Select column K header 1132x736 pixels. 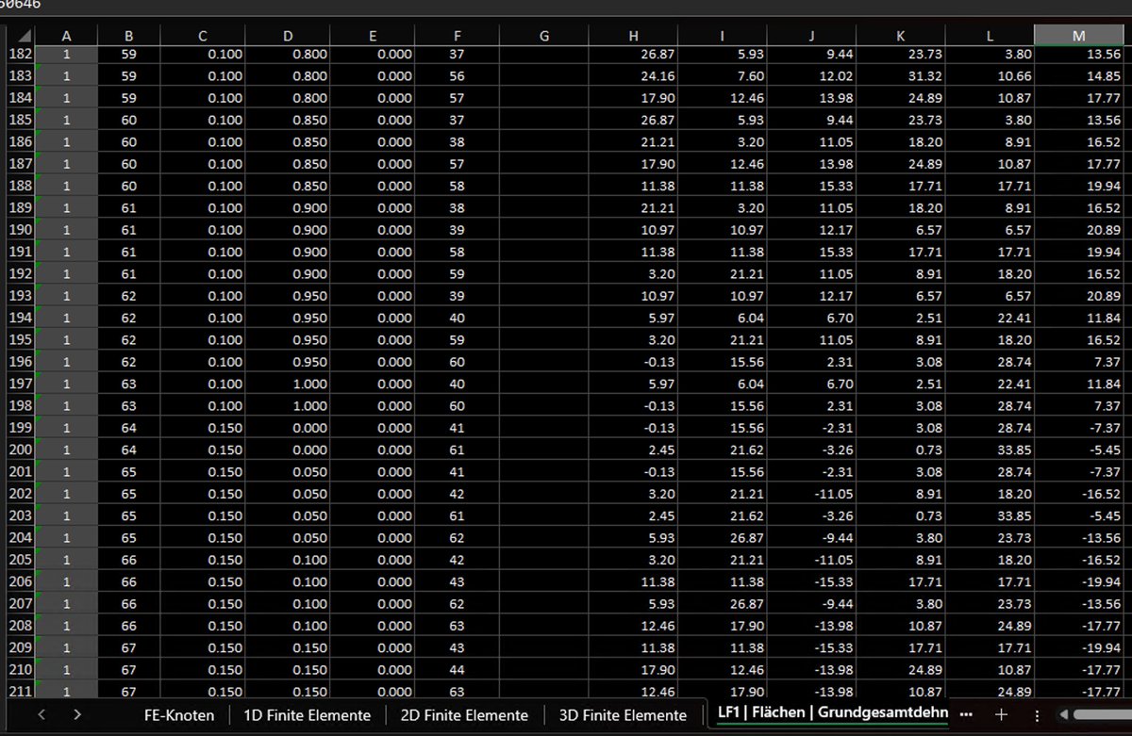pyautogui.click(x=901, y=35)
